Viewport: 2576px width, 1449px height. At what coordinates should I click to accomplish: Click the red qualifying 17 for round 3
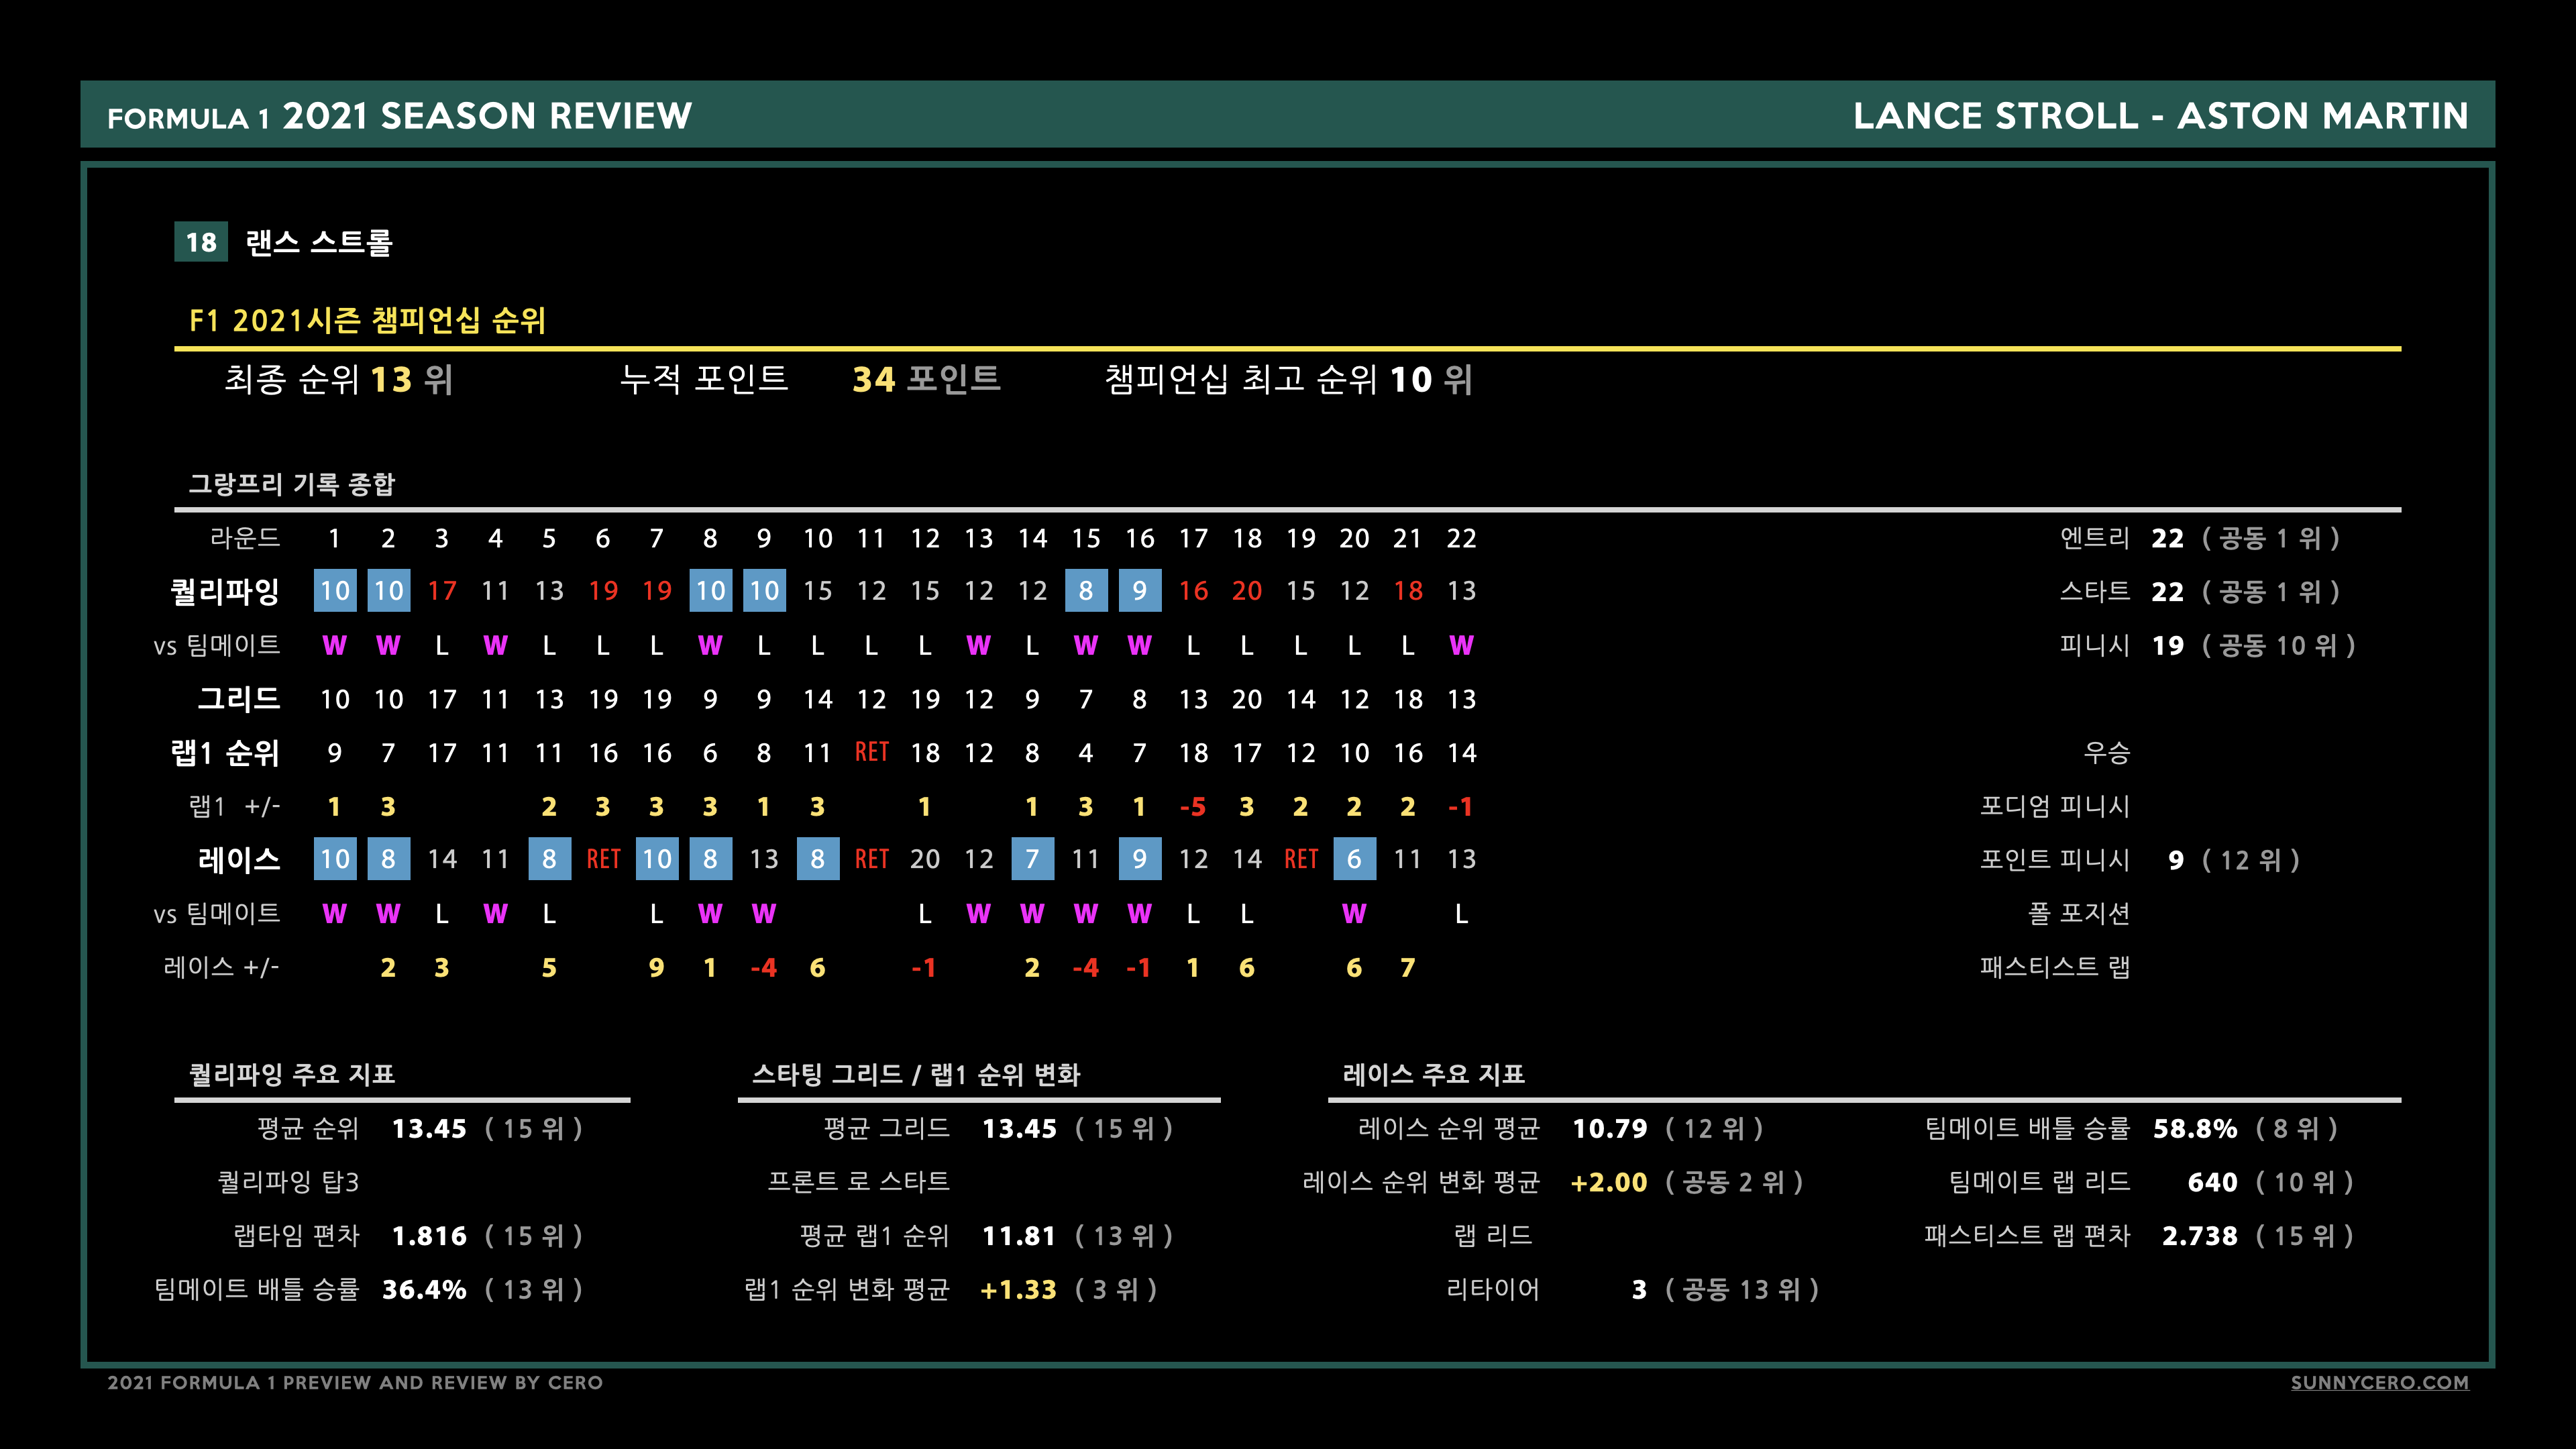point(442,591)
